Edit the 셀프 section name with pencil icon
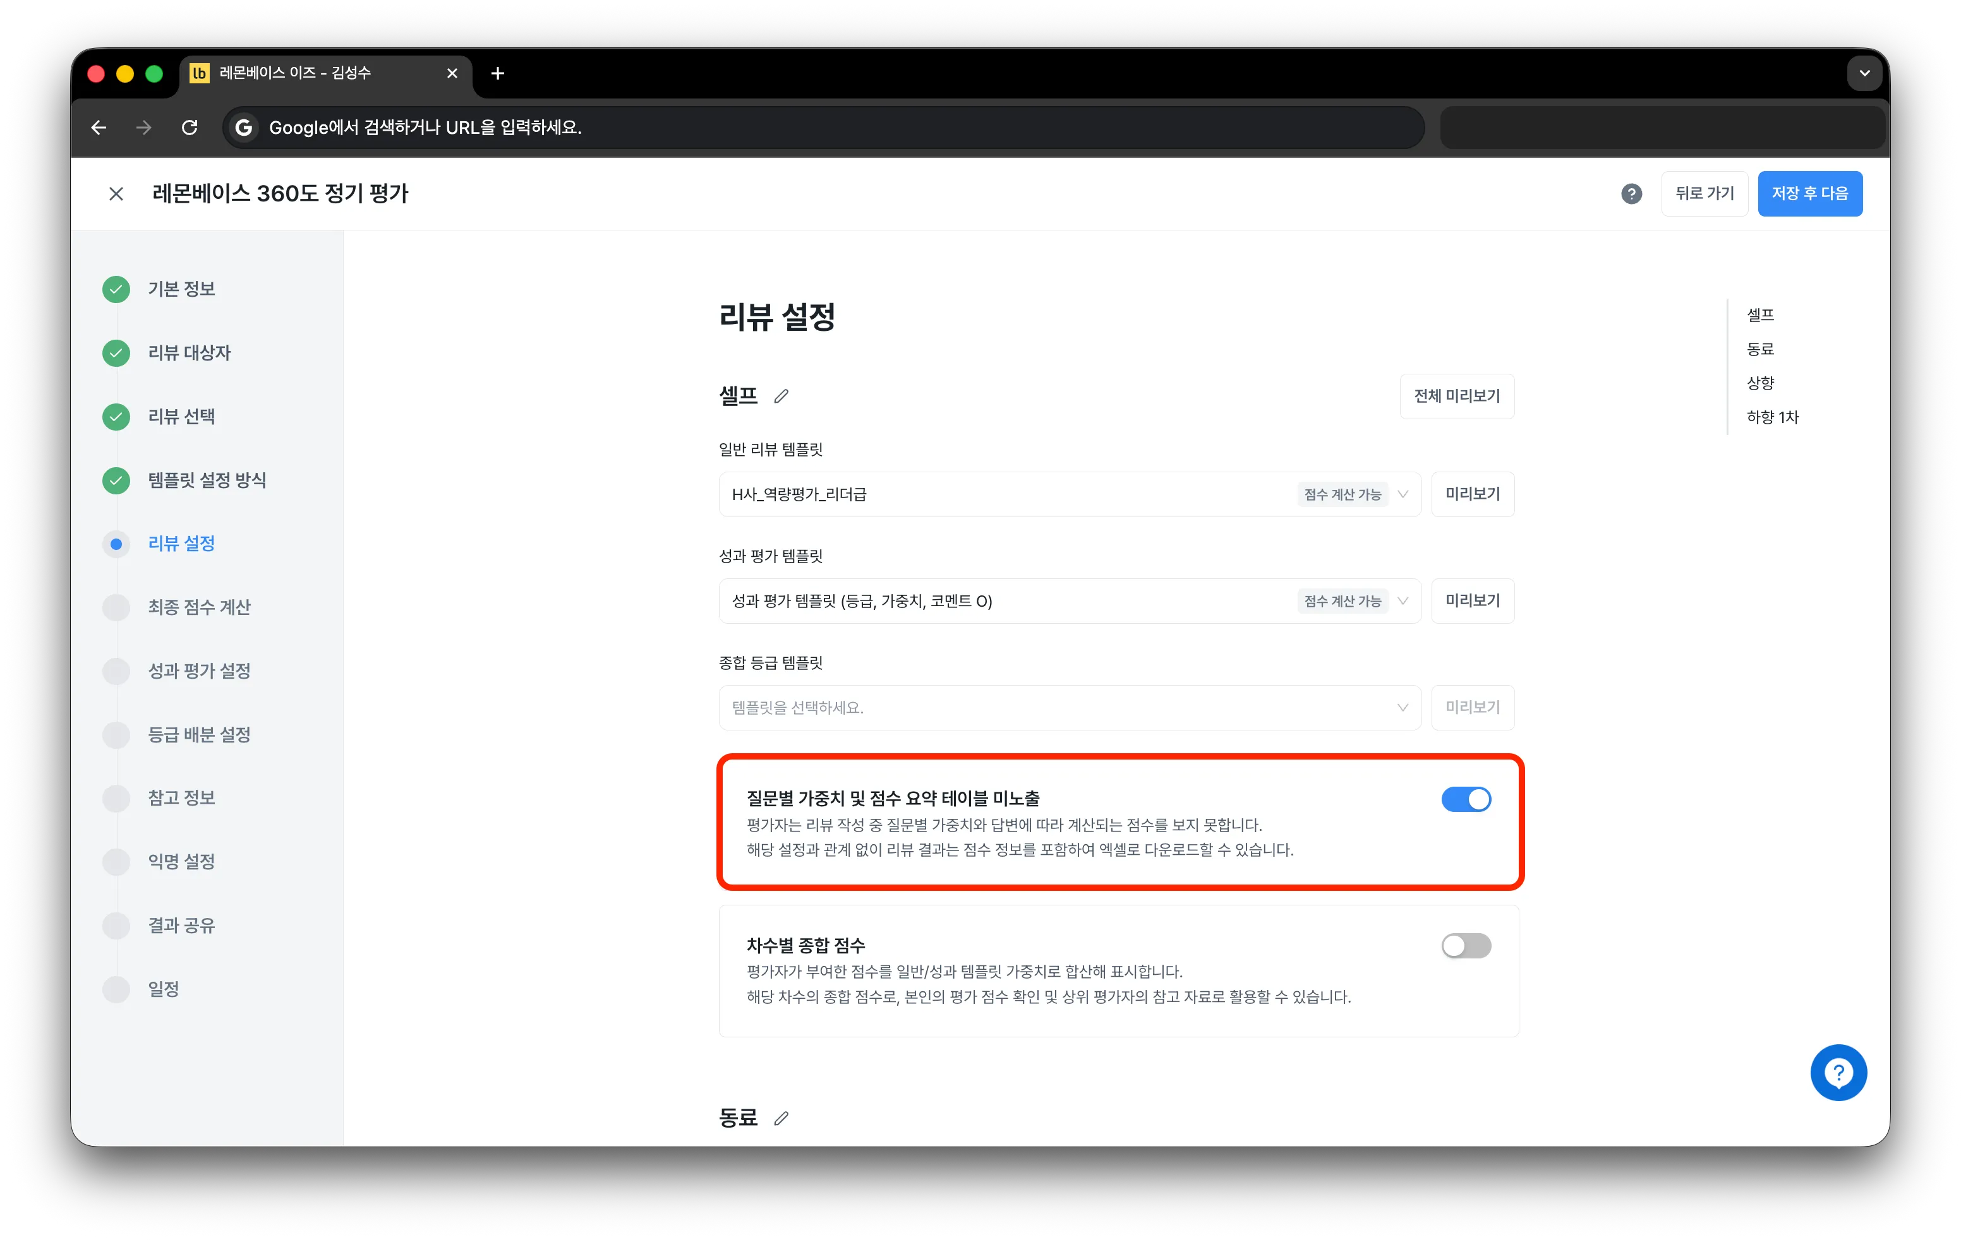Viewport: 1961px width, 1240px height. tap(781, 396)
